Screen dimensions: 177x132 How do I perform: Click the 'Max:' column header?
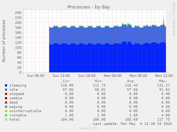[x=163, y=81]
